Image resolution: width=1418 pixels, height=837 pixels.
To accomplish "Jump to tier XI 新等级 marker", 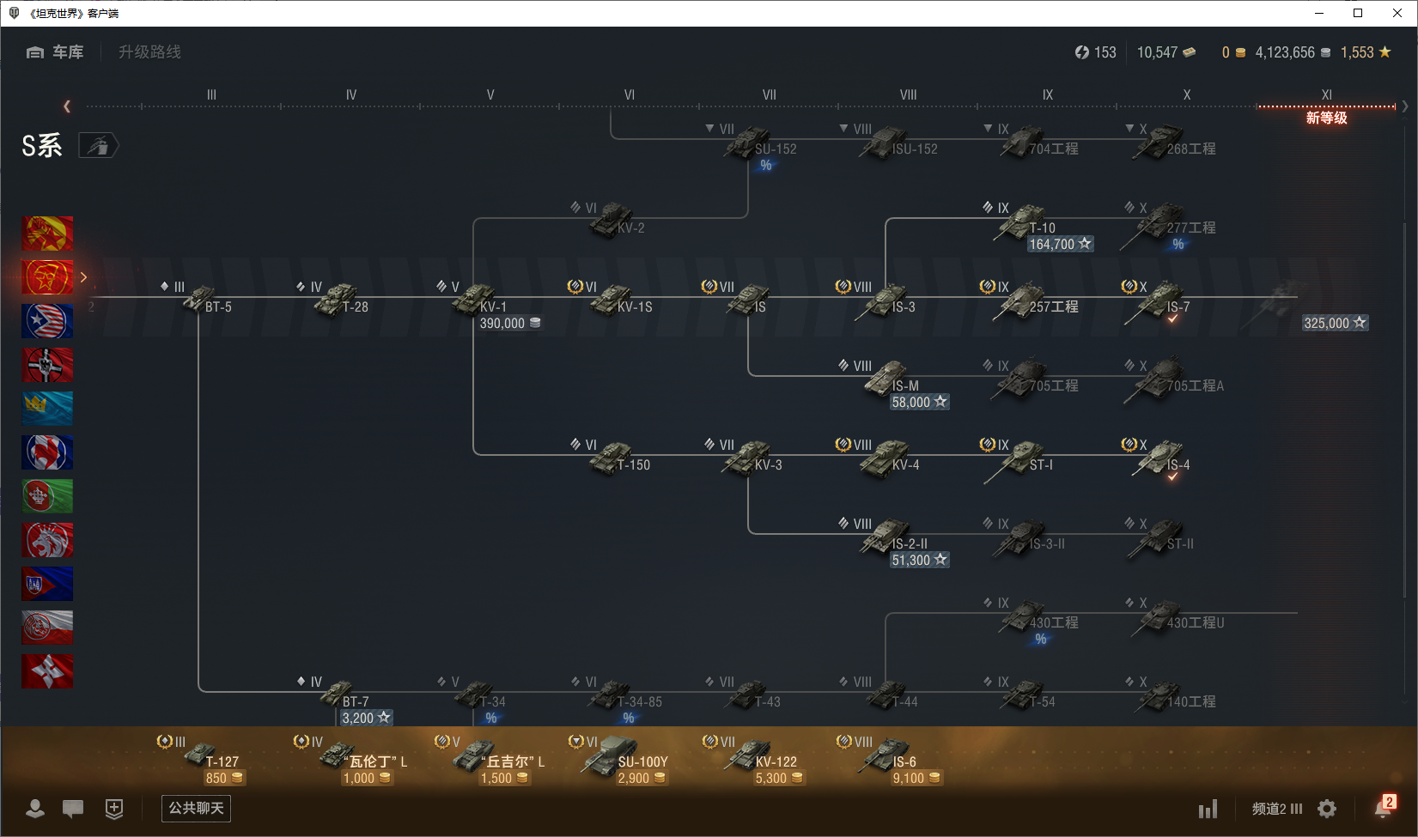I will tap(1326, 110).
